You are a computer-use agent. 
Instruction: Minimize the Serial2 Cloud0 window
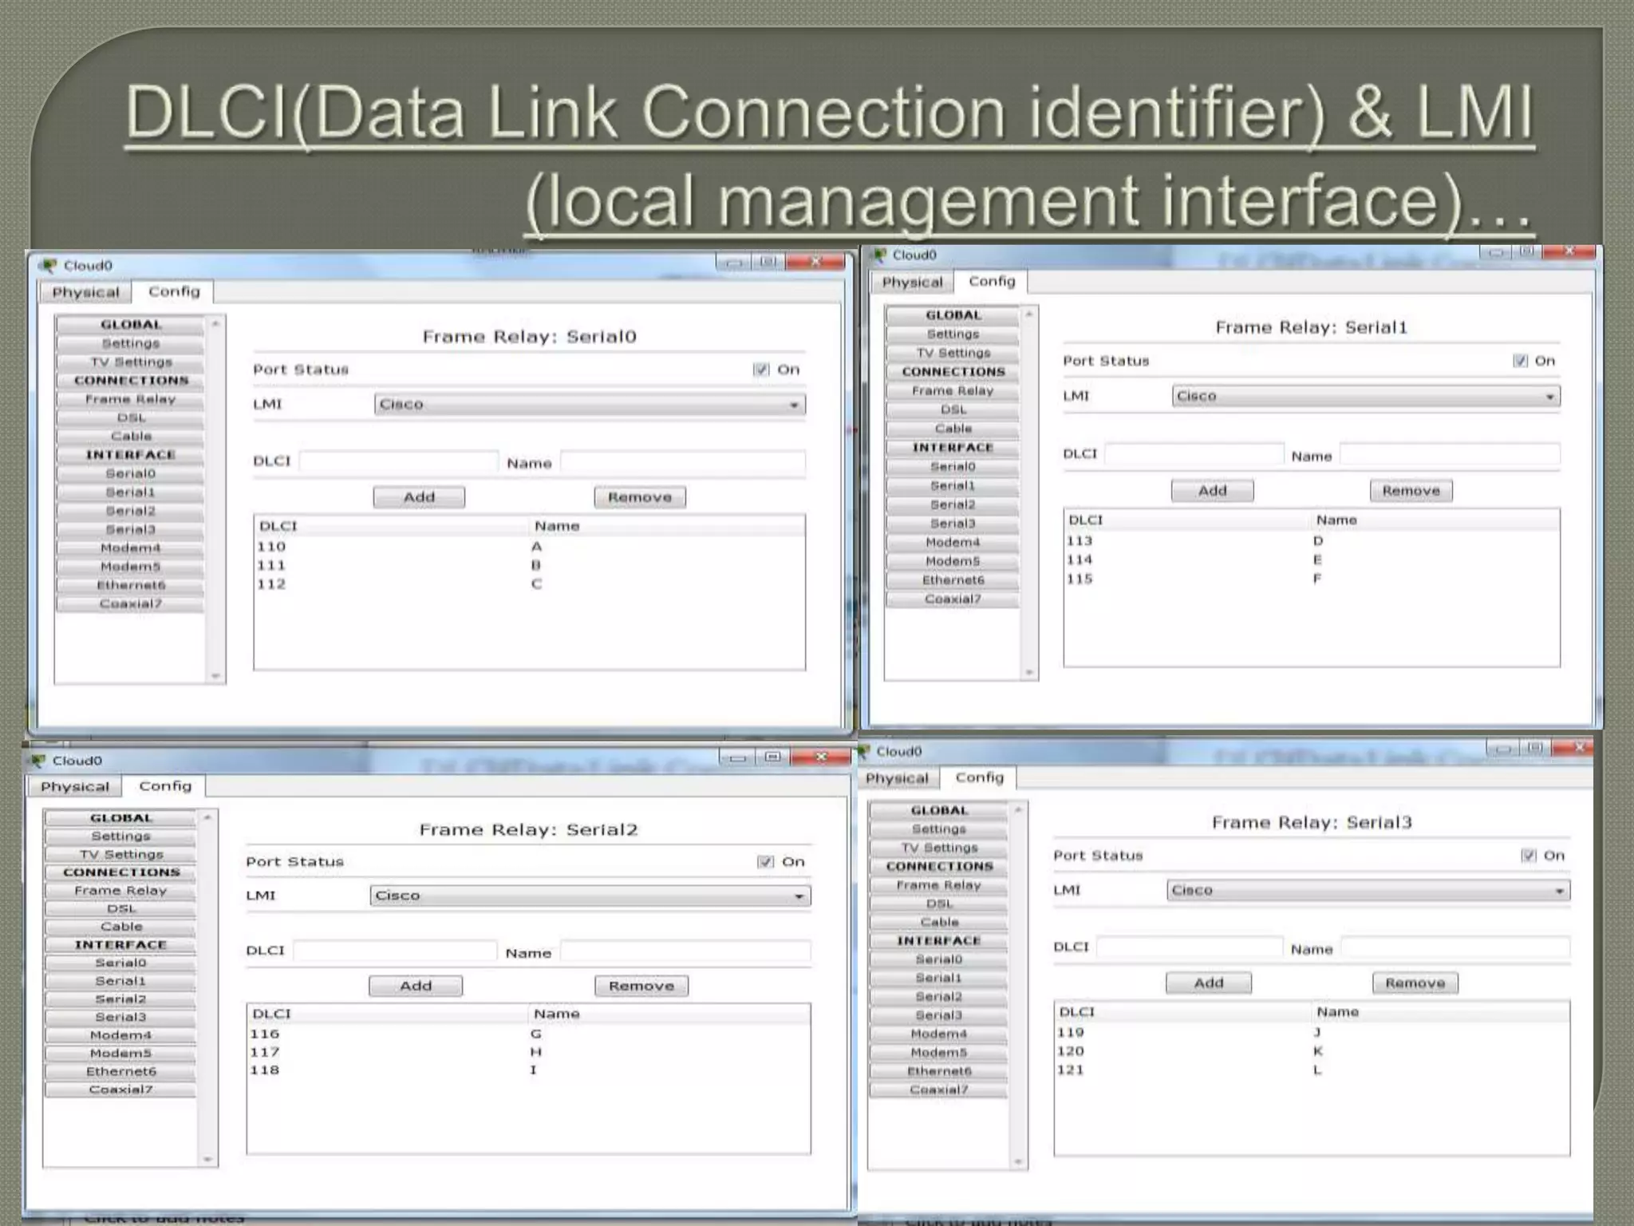(x=738, y=757)
